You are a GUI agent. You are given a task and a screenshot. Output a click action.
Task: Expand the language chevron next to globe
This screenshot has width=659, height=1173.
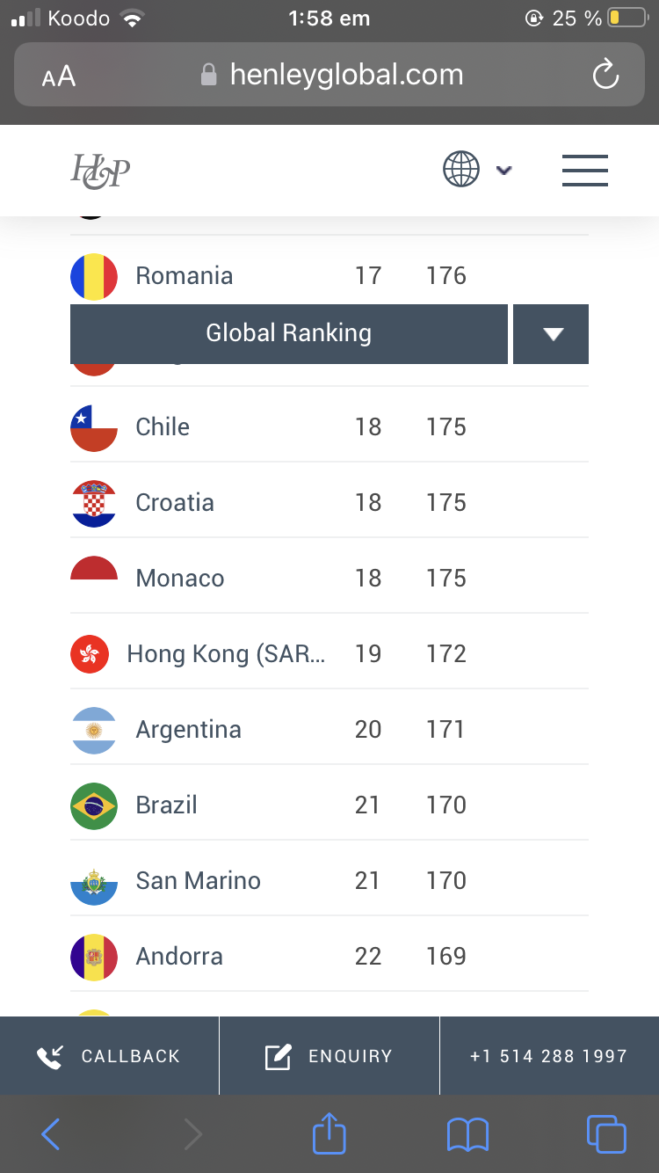(503, 170)
